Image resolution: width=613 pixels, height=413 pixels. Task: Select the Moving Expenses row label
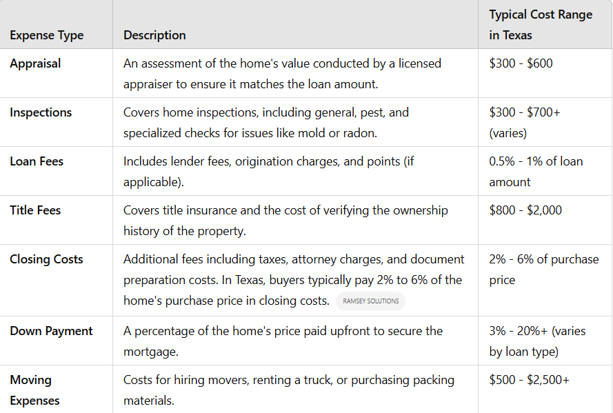34,390
